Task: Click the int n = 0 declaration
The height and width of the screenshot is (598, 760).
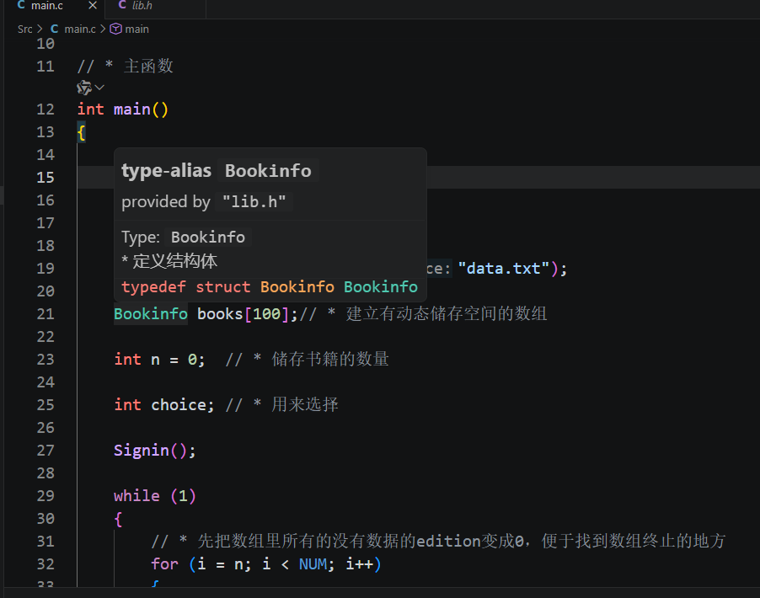Action: pyautogui.click(x=159, y=360)
